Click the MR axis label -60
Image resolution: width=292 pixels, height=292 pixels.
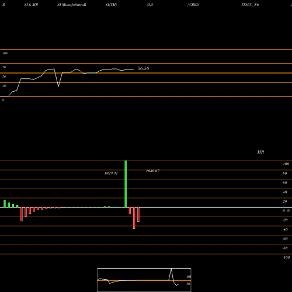click(285, 239)
